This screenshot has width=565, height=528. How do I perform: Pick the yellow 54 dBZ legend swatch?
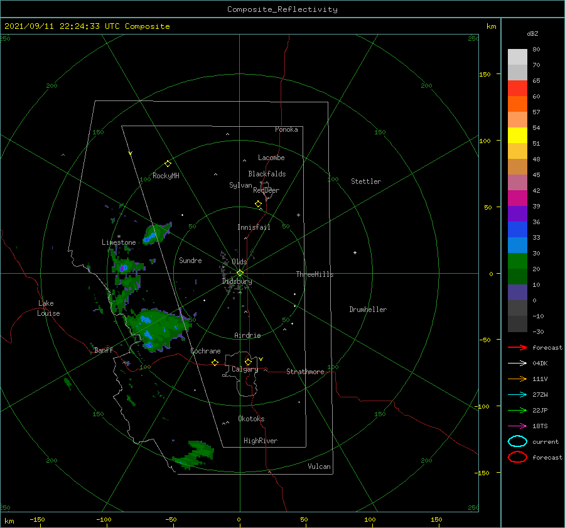(x=517, y=136)
